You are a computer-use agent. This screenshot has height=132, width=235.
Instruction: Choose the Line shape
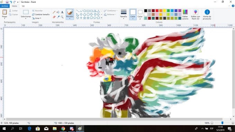78,11
